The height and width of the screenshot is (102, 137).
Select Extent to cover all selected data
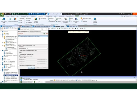click(x=19, y=54)
